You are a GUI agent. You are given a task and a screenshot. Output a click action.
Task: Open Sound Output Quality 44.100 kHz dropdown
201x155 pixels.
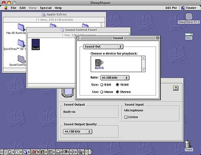coord(77,132)
